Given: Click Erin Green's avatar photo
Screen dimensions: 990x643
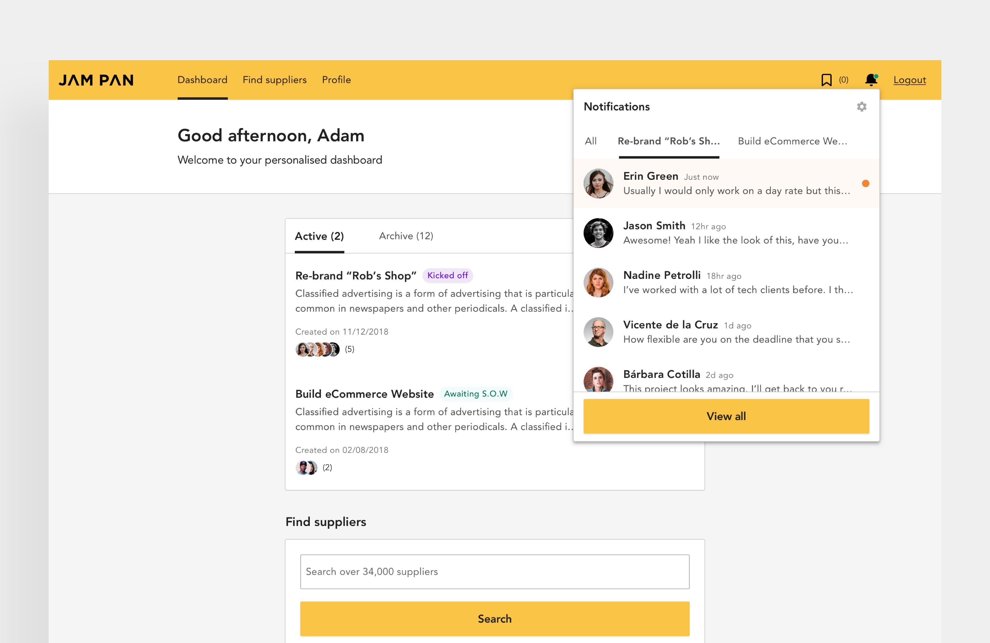Looking at the screenshot, I should 598,183.
